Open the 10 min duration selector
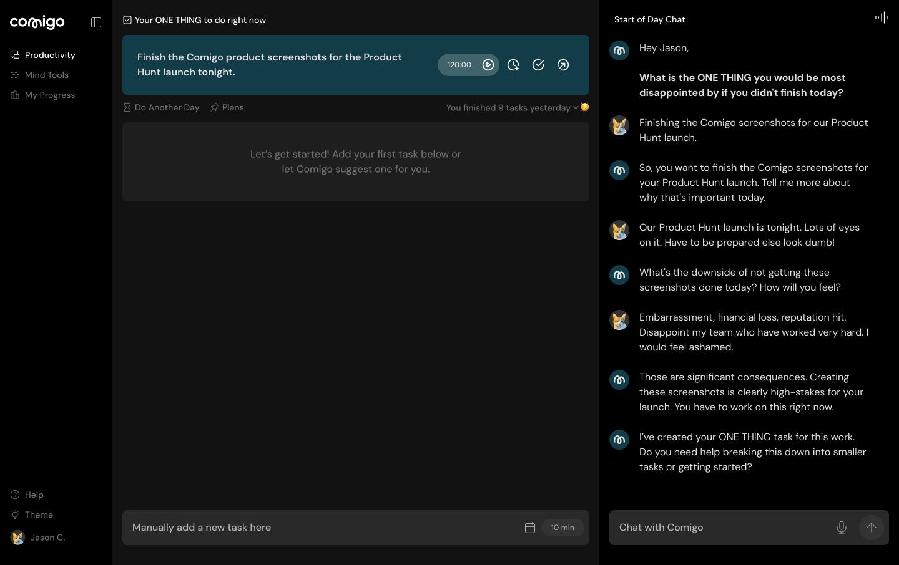This screenshot has height=565, width=899. click(562, 528)
